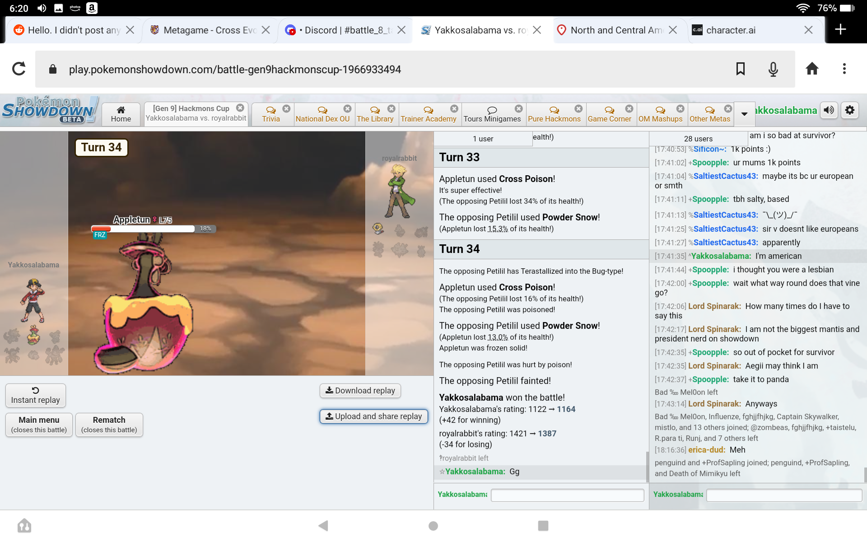Open the Main menu tab
Screen dimensions: 867x542
[x=38, y=425]
